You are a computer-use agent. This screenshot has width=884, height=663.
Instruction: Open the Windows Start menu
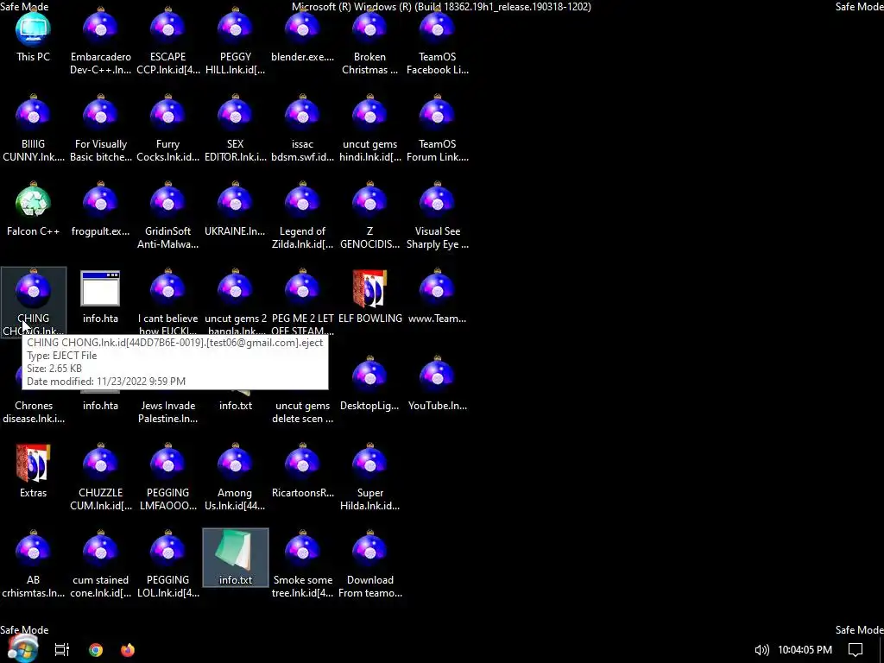pos(23,648)
